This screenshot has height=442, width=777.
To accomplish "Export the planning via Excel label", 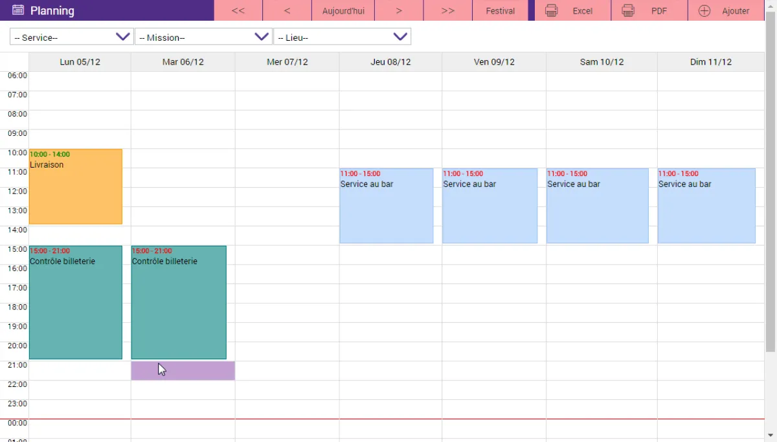I will pyautogui.click(x=583, y=11).
